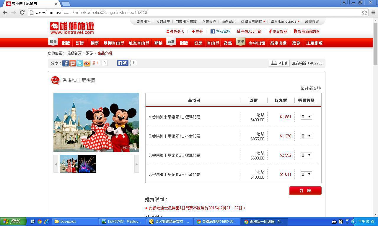Image resolution: width=378 pixels, height=226 pixels.
Task: Reload the page with the refresh icon
Action: pyautogui.click(x=22, y=12)
